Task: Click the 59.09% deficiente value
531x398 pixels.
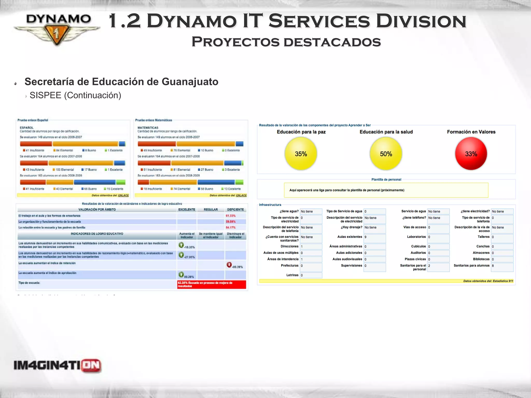Action: [x=230, y=222]
